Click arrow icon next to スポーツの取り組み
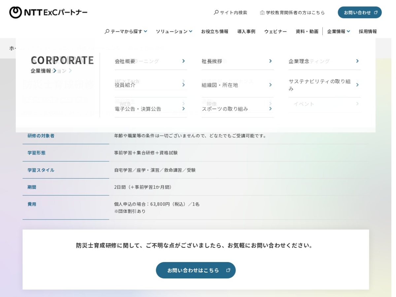The width and height of the screenshot is (396, 297). pyautogui.click(x=270, y=109)
